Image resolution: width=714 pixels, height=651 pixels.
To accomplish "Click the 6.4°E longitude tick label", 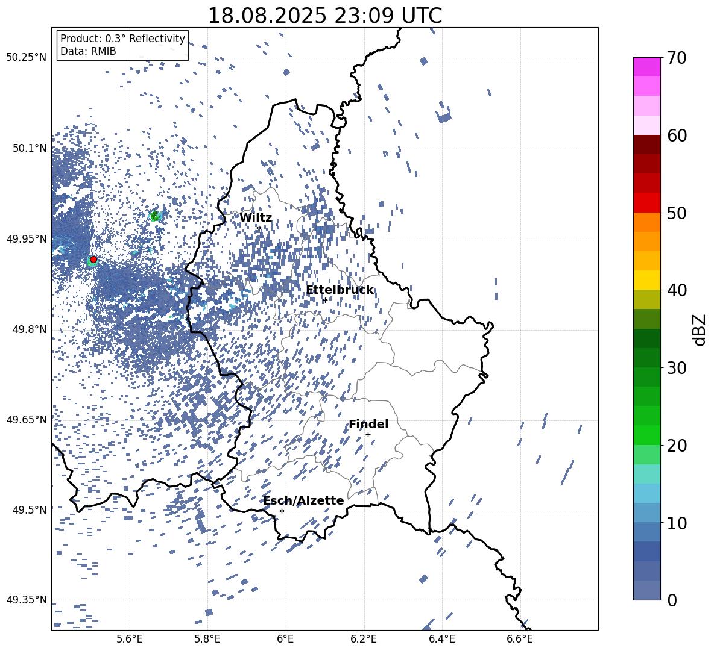I will pos(441,639).
